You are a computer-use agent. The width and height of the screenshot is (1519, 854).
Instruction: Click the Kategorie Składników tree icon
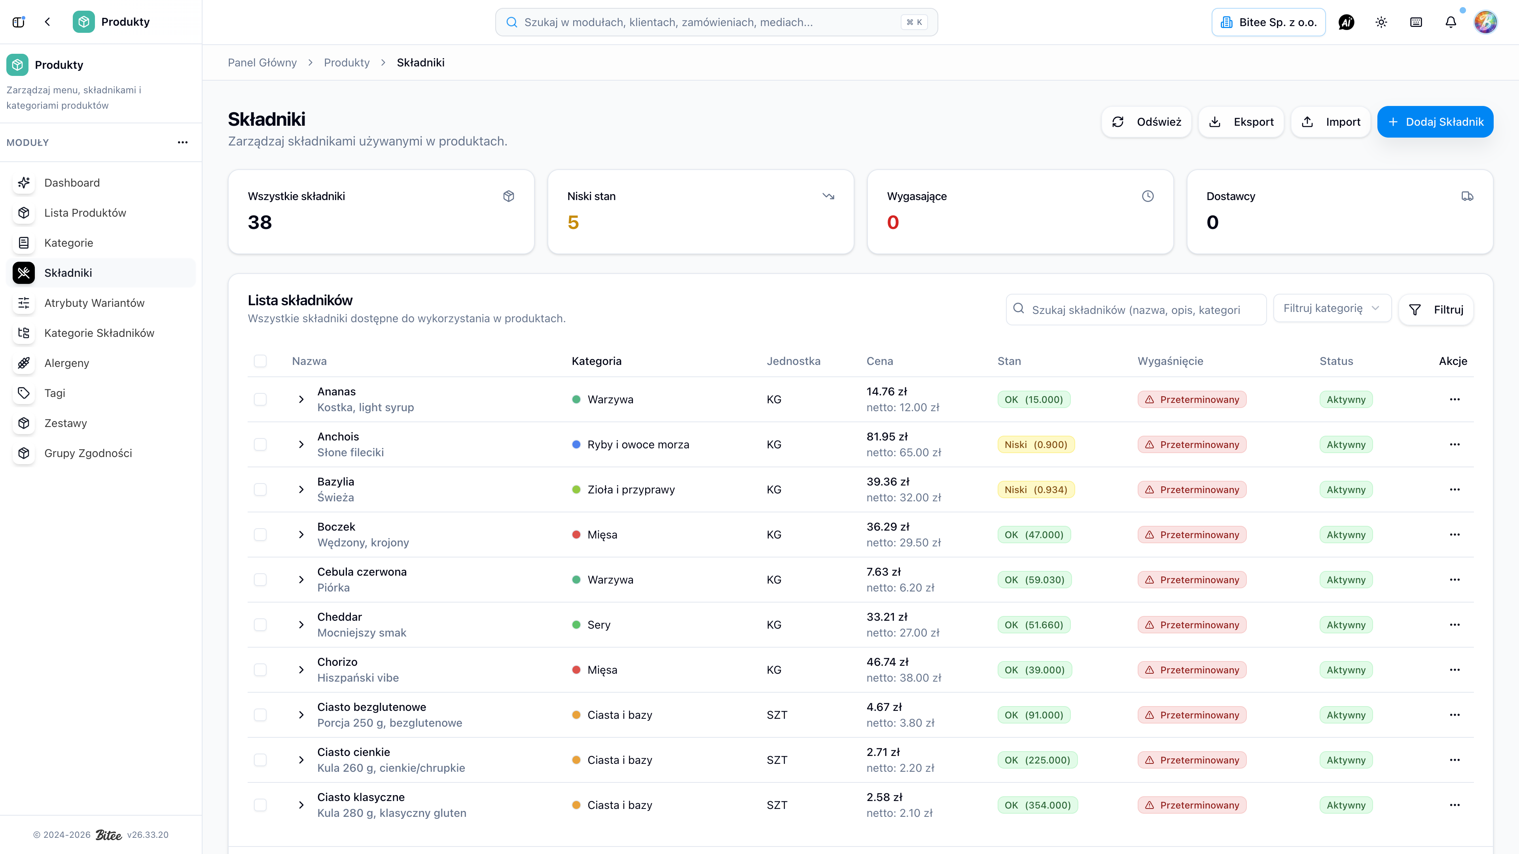[x=24, y=333]
